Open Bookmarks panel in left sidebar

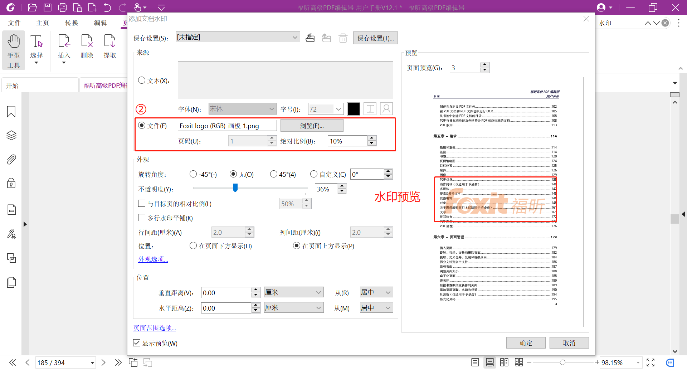click(11, 112)
